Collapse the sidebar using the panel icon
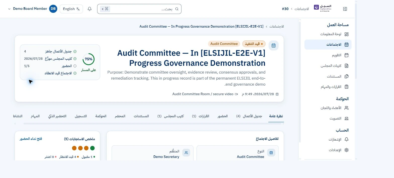This screenshot has height=178, width=394. [x=345, y=9]
